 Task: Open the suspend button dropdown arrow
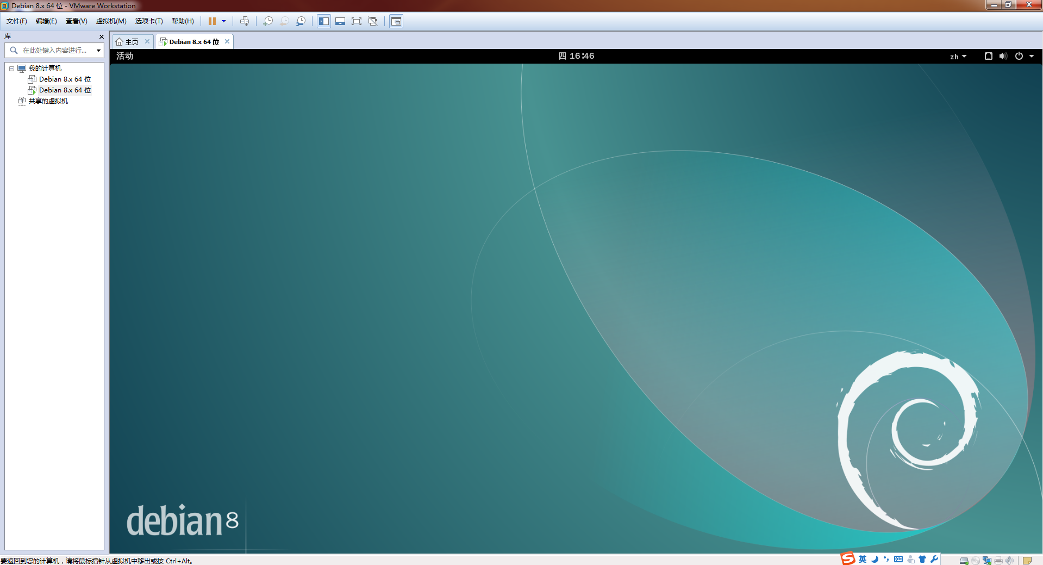point(223,21)
